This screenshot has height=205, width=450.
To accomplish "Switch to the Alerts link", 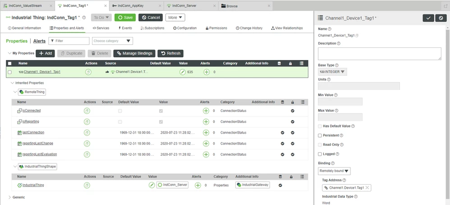I will [x=39, y=41].
